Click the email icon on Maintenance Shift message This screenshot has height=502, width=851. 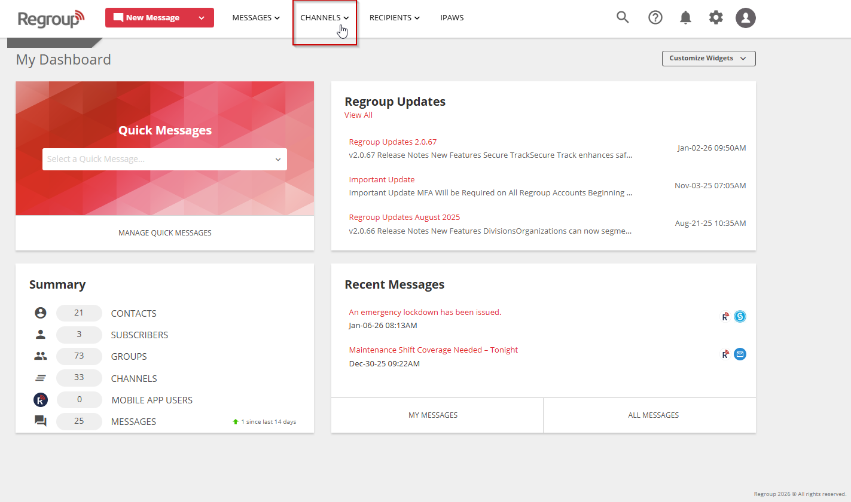click(740, 354)
